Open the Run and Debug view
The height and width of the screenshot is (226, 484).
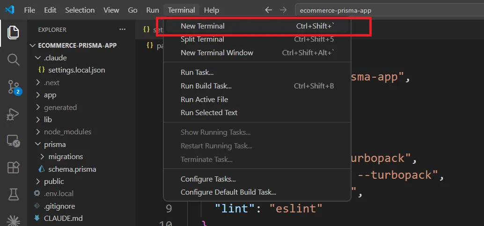[13, 115]
